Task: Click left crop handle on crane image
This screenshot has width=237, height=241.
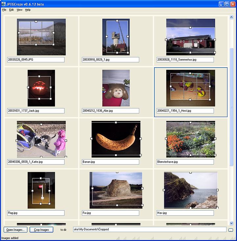Action: pyautogui.click(x=107, y=36)
